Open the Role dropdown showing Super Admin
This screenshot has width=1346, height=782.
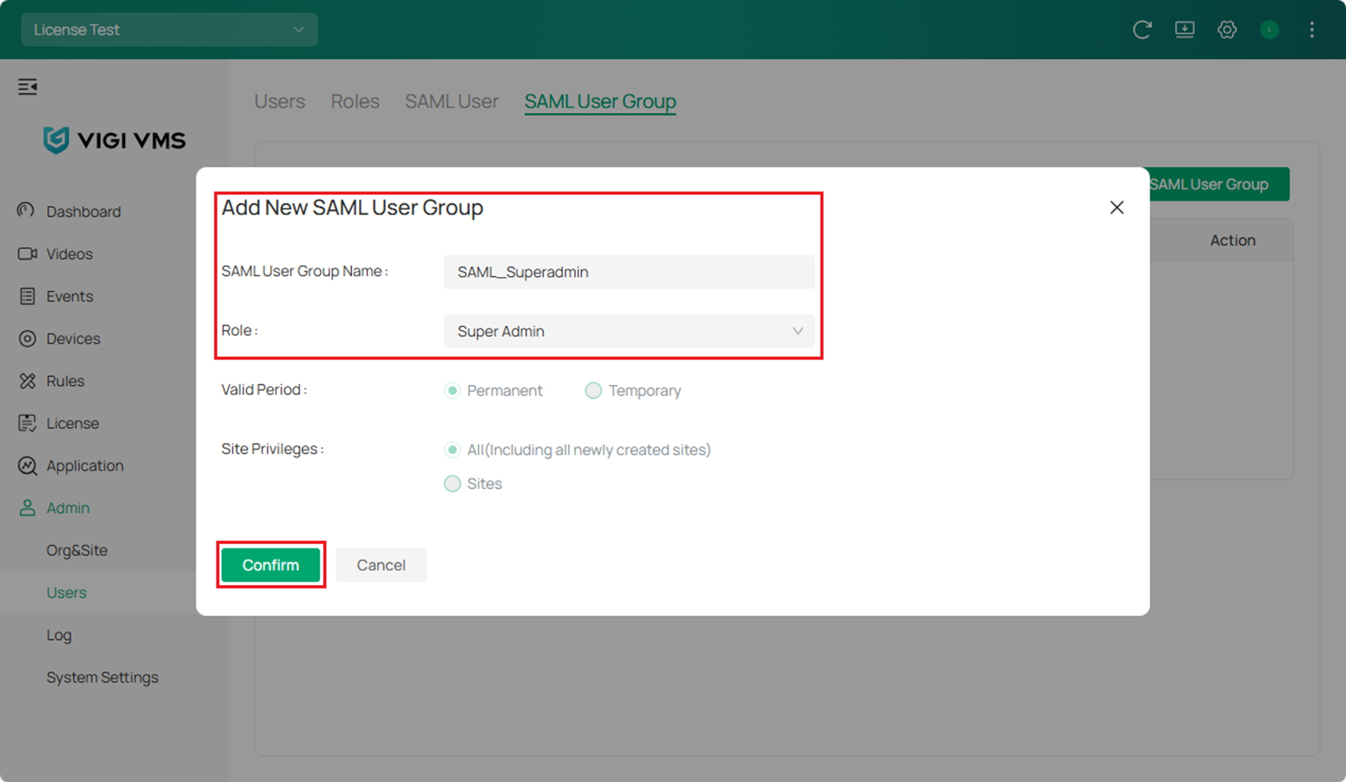coord(629,331)
